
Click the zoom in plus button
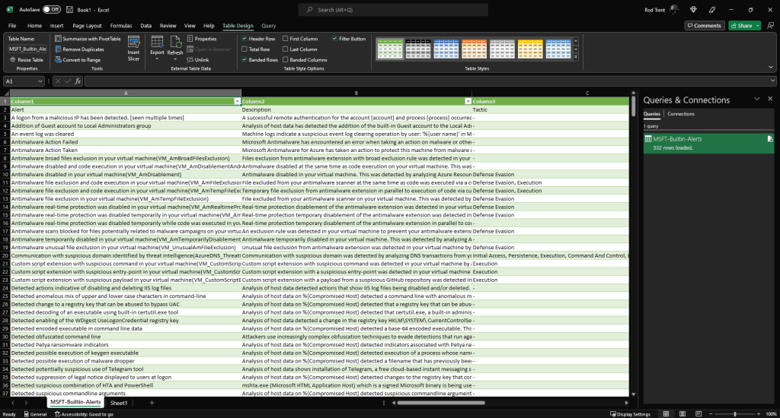(759, 414)
